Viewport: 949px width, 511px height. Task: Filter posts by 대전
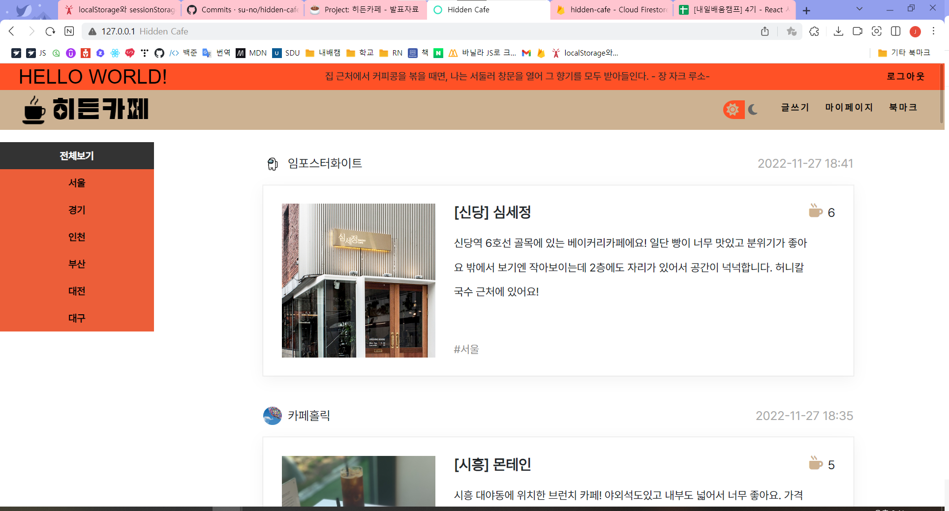coord(77,291)
